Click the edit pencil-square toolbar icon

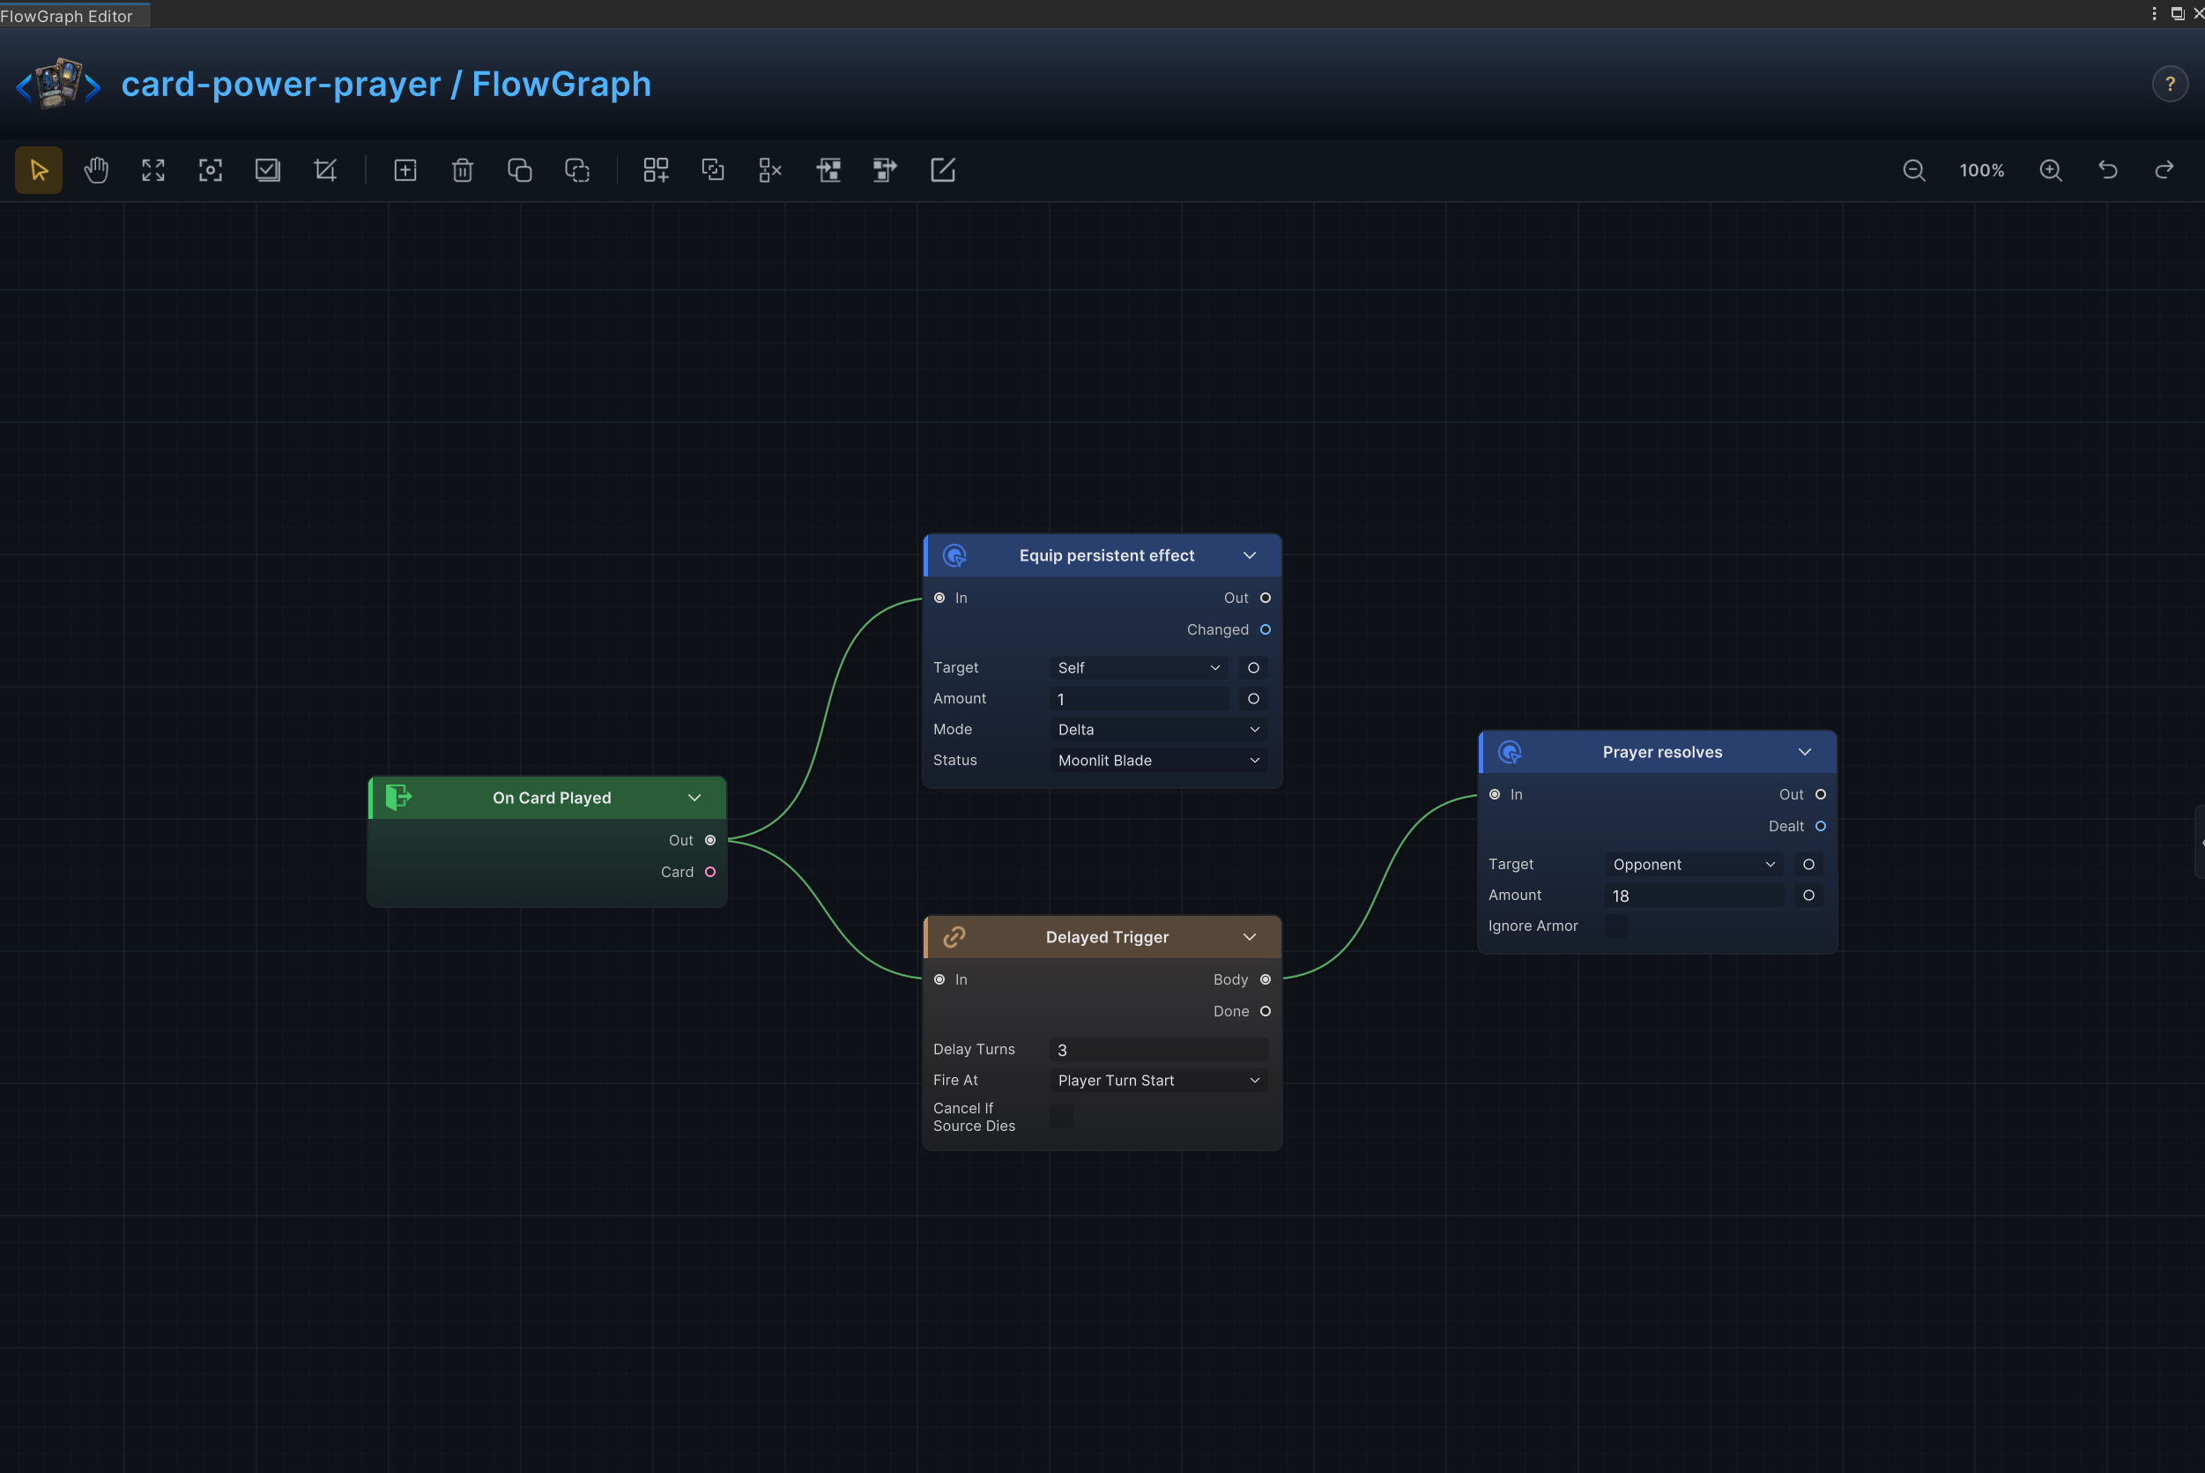pyautogui.click(x=942, y=170)
